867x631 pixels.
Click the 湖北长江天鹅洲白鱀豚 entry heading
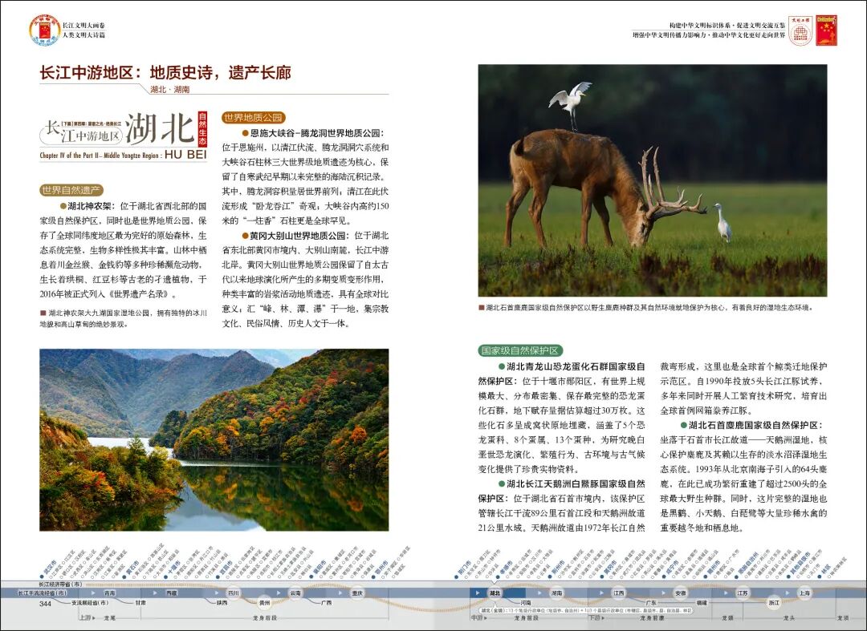(x=561, y=491)
